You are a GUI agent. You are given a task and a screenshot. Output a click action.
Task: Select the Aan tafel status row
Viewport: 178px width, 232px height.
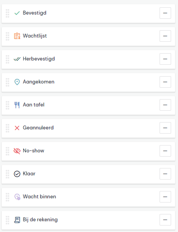tap(88, 105)
